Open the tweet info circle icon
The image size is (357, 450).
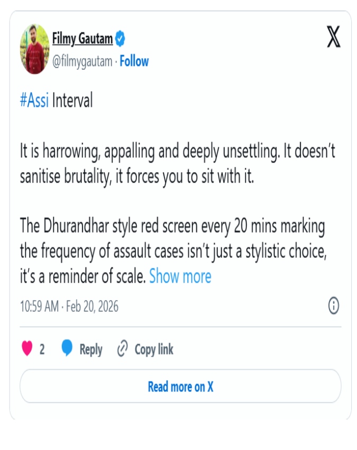tap(334, 305)
